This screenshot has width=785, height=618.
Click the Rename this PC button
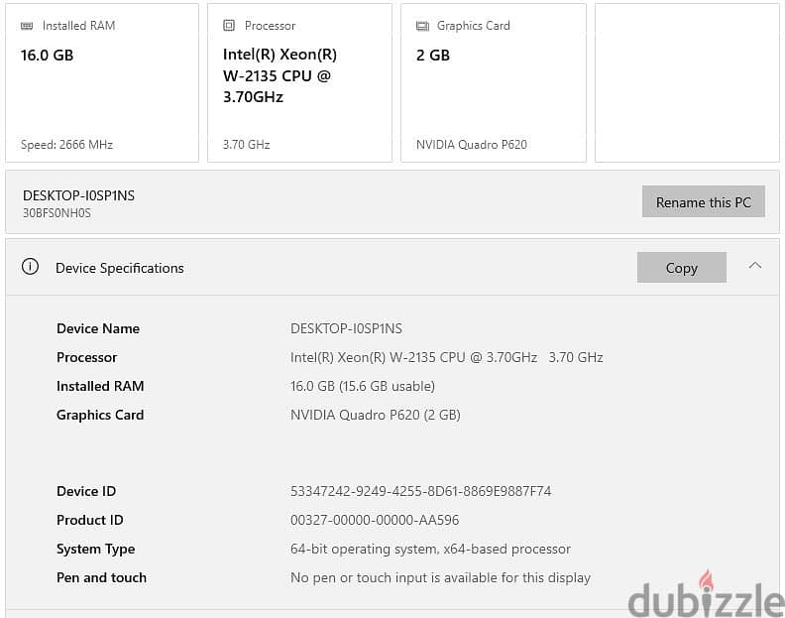[x=703, y=201]
